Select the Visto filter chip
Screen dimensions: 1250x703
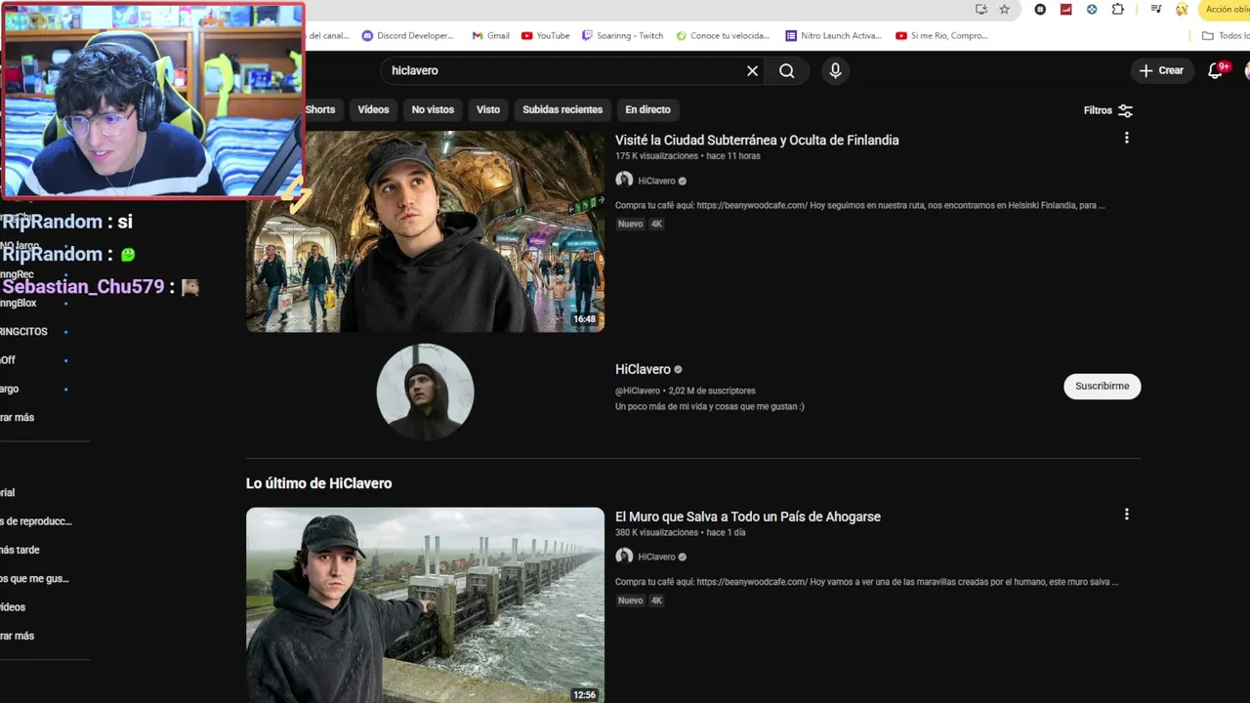[488, 109]
